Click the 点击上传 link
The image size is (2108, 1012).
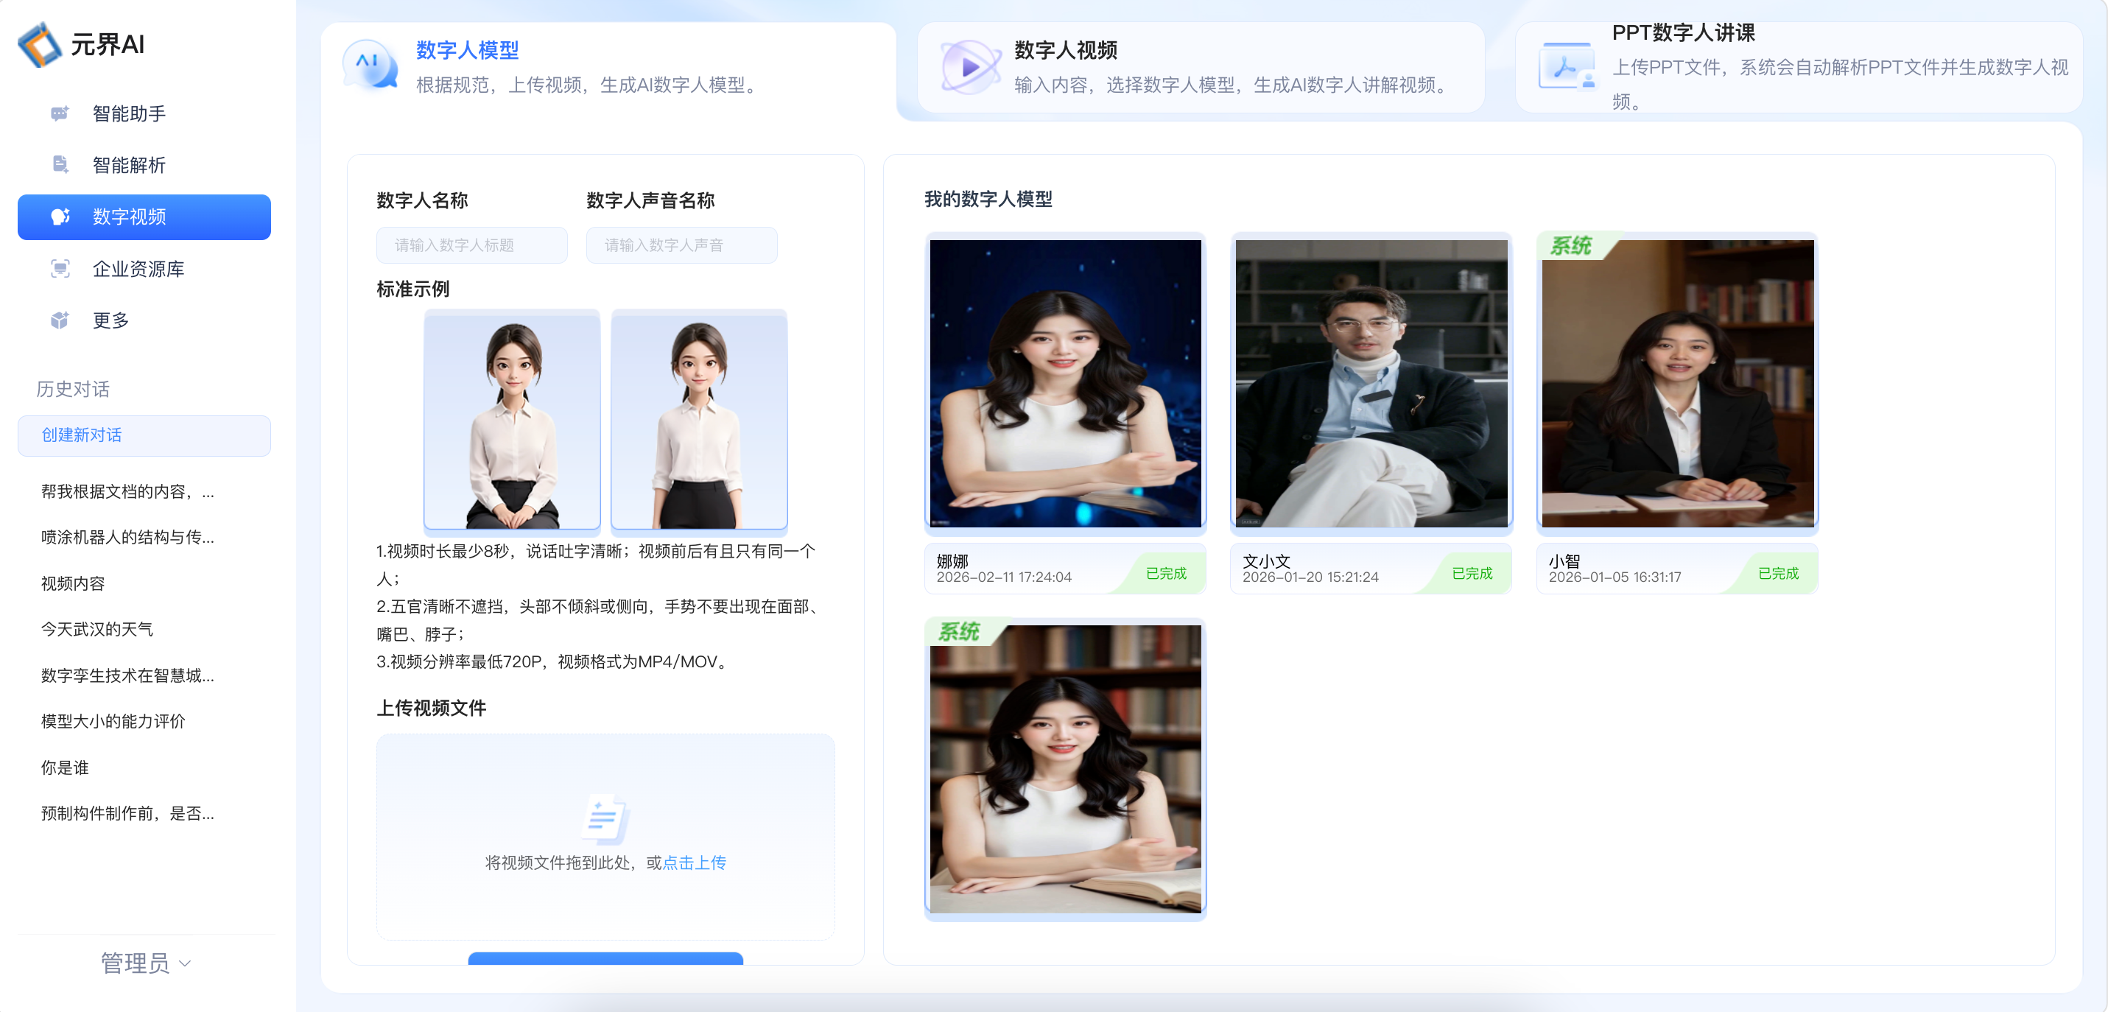pos(694,862)
